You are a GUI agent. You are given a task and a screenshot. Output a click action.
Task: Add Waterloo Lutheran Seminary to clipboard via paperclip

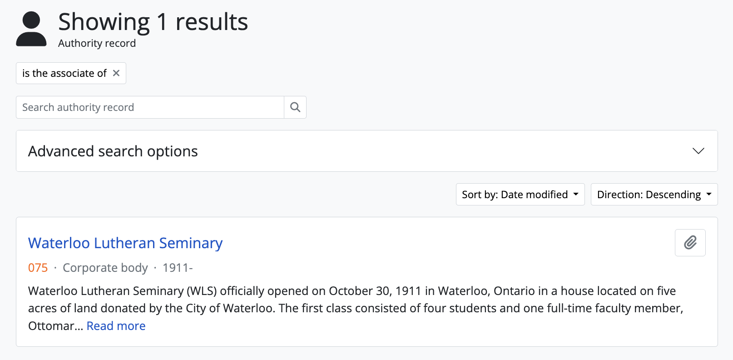tap(690, 243)
